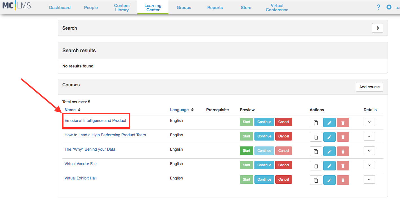Delete the Virtual Exhibit Hall course

coord(343,180)
